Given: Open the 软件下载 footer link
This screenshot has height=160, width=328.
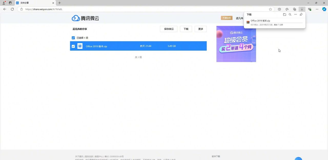Looking at the screenshot, I should tap(216, 156).
